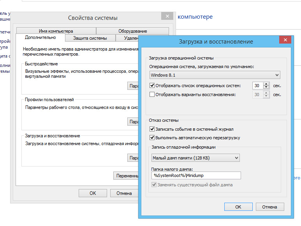The height and width of the screenshot is (226, 301).
Task: Uncheck Записать событие в системный журнал
Action: coord(152,129)
